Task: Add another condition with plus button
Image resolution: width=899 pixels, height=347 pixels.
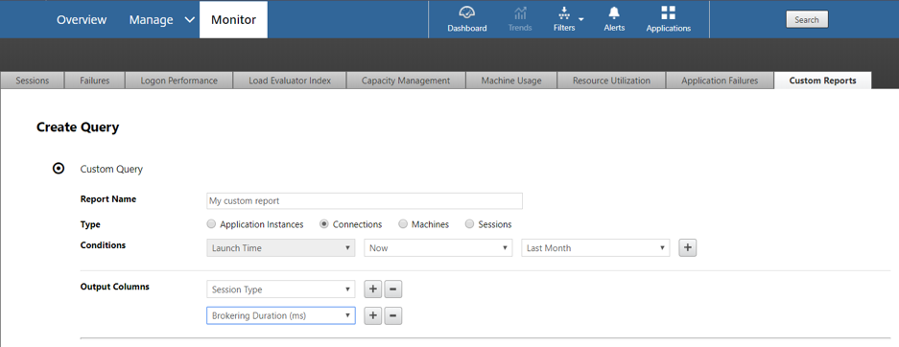Action: click(x=688, y=248)
